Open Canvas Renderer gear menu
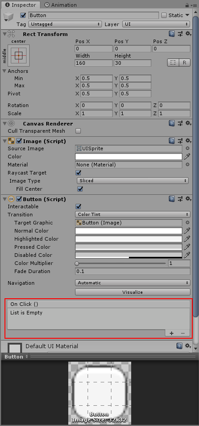The width and height of the screenshot is (199, 426). pos(188,124)
